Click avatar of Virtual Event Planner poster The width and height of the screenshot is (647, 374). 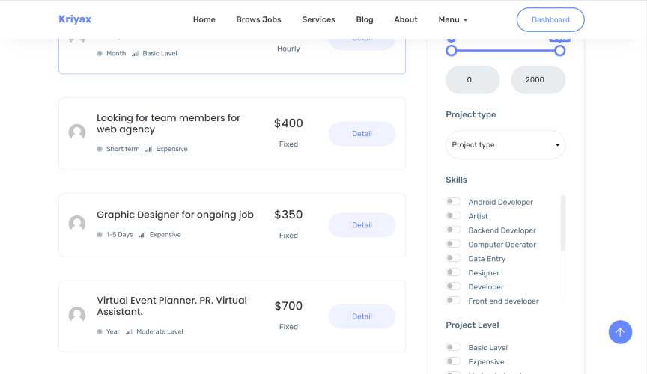point(76,315)
